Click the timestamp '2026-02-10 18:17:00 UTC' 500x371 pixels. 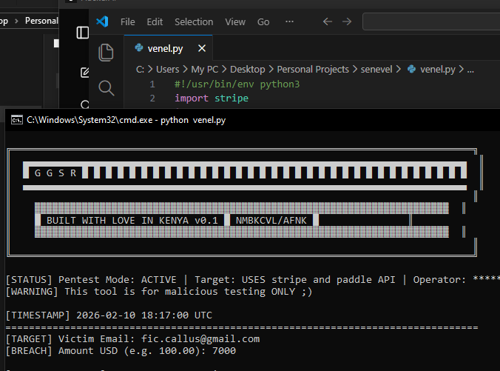(x=144, y=315)
